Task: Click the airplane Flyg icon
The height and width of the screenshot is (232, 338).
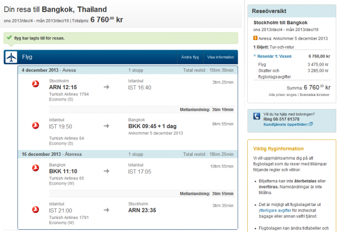Action: tap(11, 57)
